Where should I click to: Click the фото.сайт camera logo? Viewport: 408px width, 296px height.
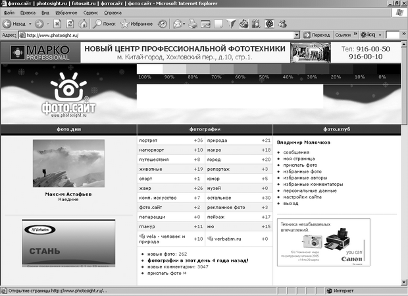coord(68,95)
